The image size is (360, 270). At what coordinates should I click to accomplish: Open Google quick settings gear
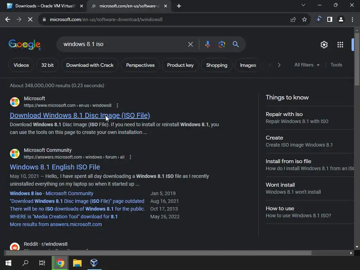(x=324, y=45)
